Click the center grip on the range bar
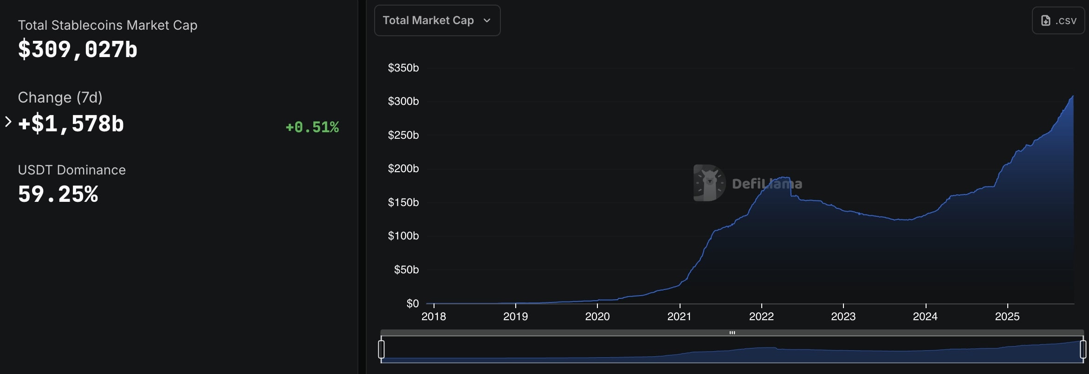1089x374 pixels. [x=732, y=333]
